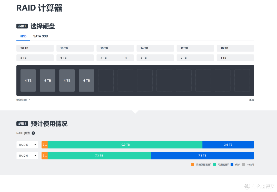This screenshot has width=277, height=192.
Task: Switch to the HDD tab
Action: (23, 36)
